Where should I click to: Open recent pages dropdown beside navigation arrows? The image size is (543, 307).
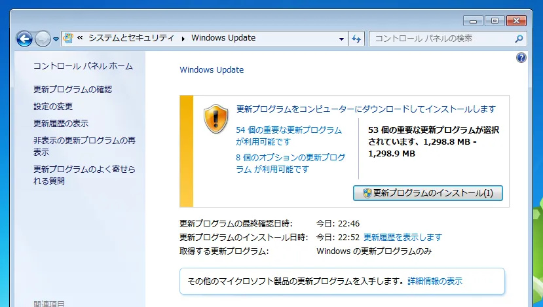click(x=56, y=39)
